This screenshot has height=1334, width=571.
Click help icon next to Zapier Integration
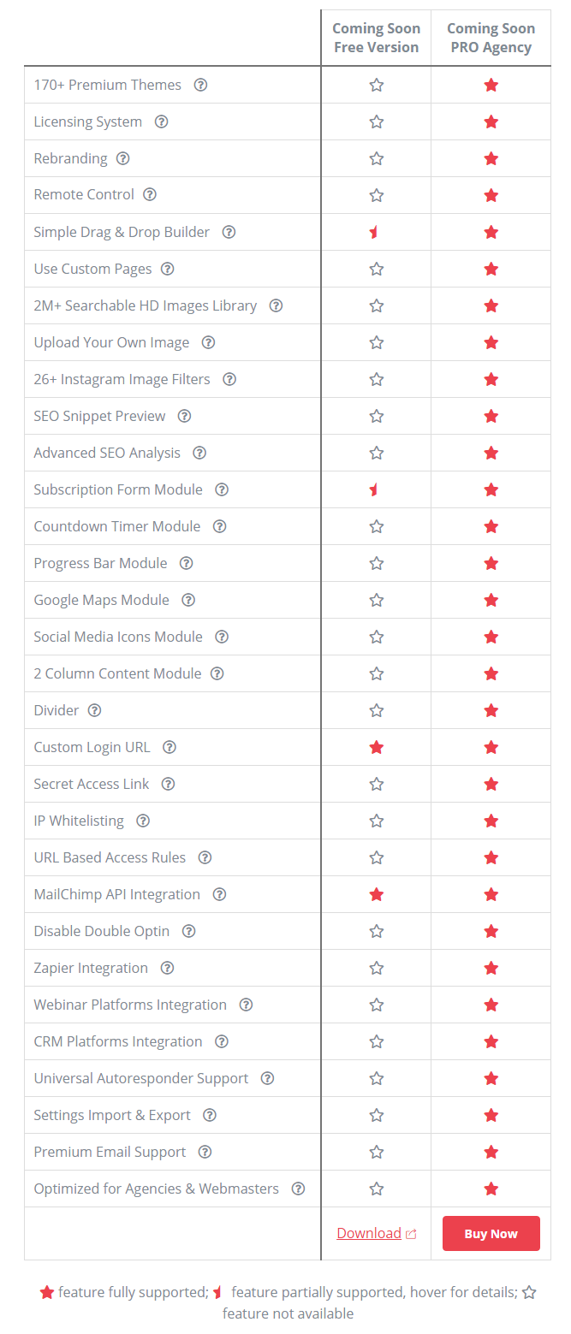(167, 968)
